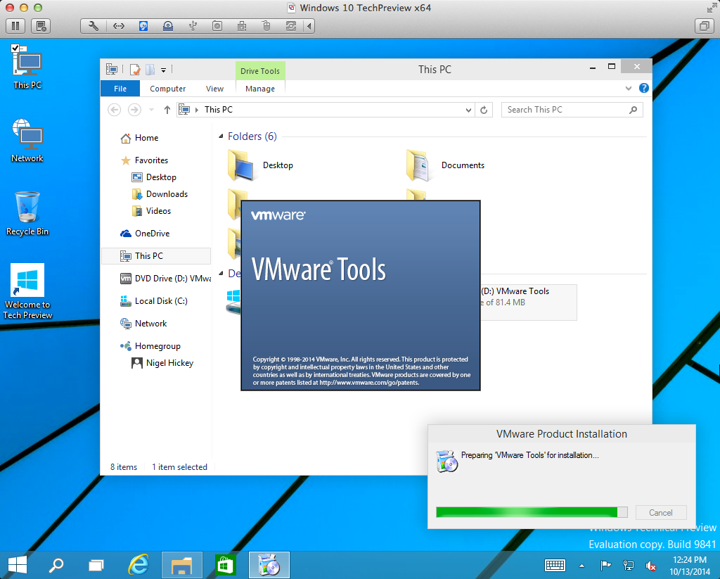The height and width of the screenshot is (579, 720).
Task: Collapse the Folders (6) group
Action: tap(221, 136)
